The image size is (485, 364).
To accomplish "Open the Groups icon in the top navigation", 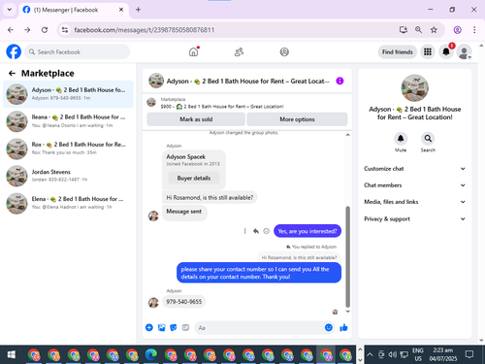I will coord(284,51).
